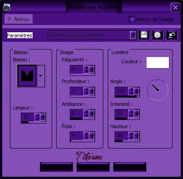Click the Angle direction dial
Viewport: 183px width, 179px height.
(x=158, y=90)
